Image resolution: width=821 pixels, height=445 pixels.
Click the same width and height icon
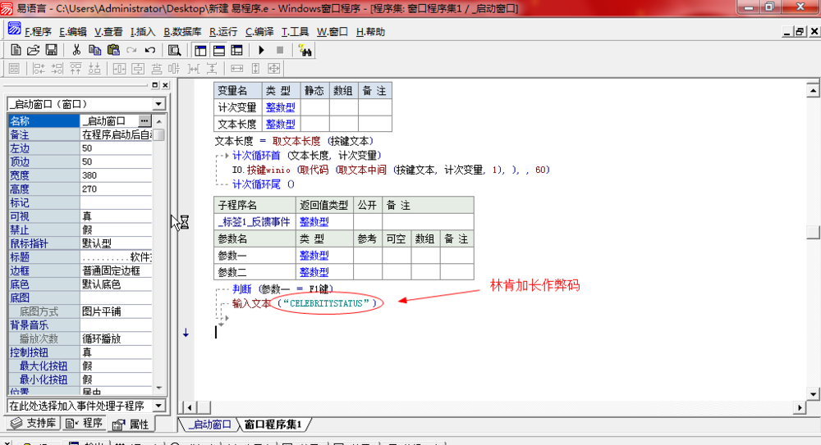[274, 69]
